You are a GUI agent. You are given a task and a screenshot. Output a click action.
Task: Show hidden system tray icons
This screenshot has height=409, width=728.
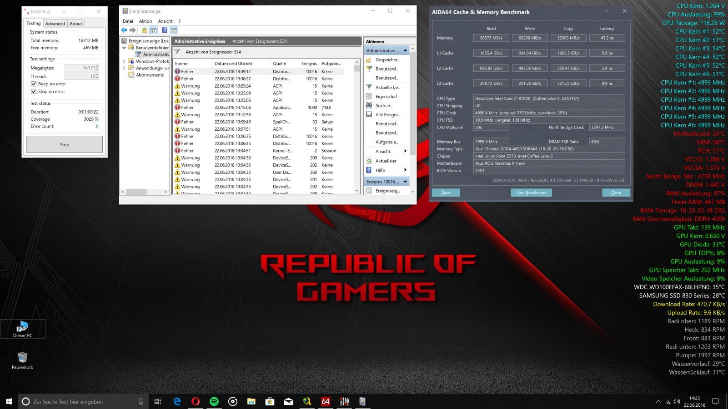[658, 401]
